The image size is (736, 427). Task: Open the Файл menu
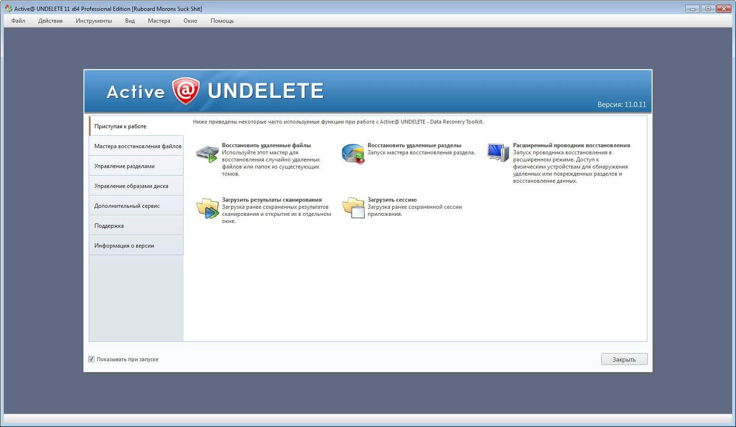pos(18,21)
